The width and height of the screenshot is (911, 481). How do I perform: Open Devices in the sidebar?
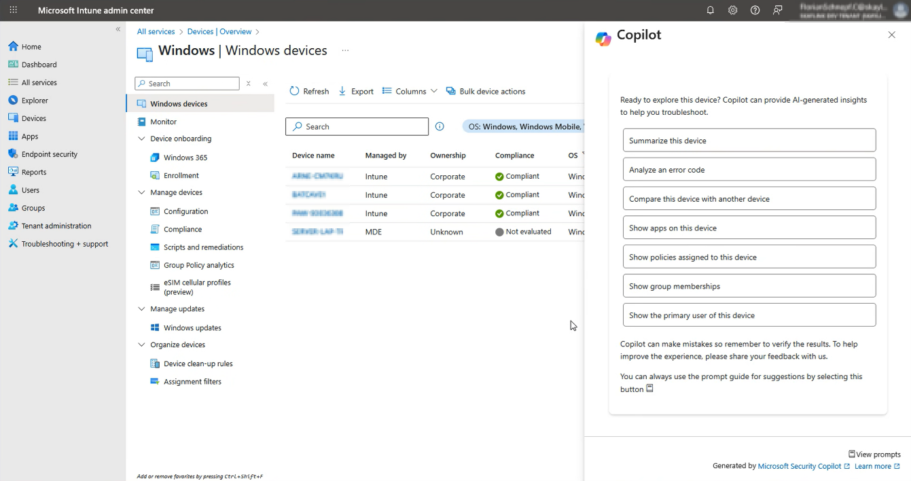34,118
